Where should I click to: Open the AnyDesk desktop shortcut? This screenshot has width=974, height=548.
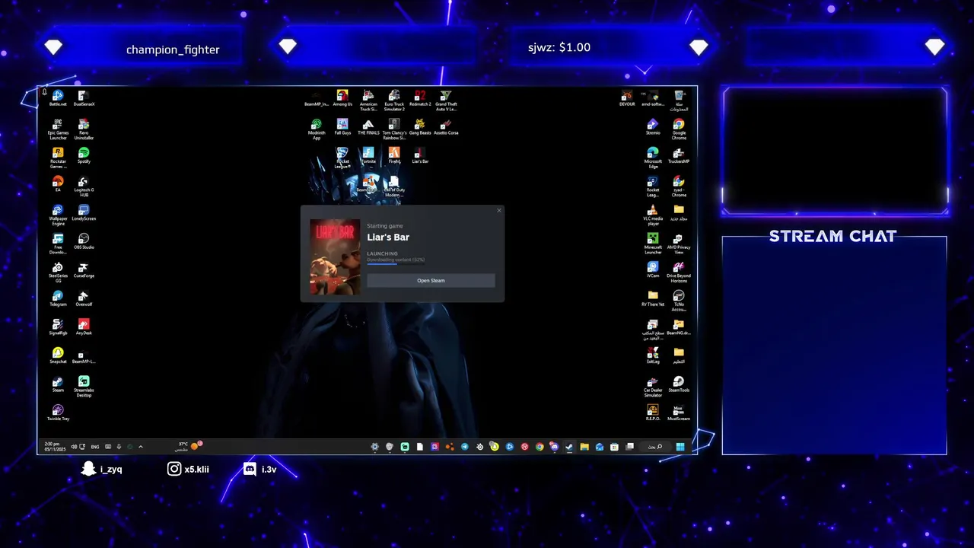pyautogui.click(x=84, y=327)
